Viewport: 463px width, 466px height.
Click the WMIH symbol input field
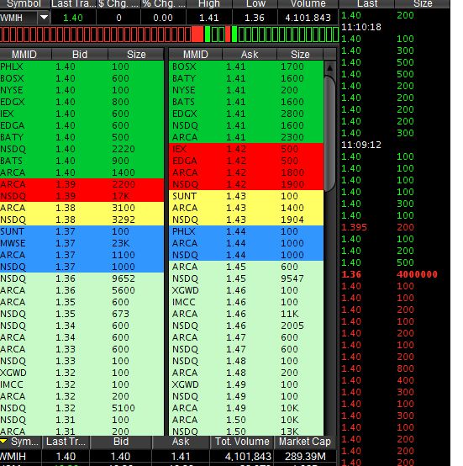point(18,18)
